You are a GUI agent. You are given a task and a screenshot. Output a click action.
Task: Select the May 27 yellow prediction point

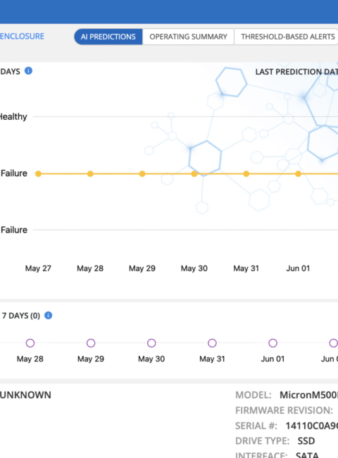pyautogui.click(x=38, y=174)
